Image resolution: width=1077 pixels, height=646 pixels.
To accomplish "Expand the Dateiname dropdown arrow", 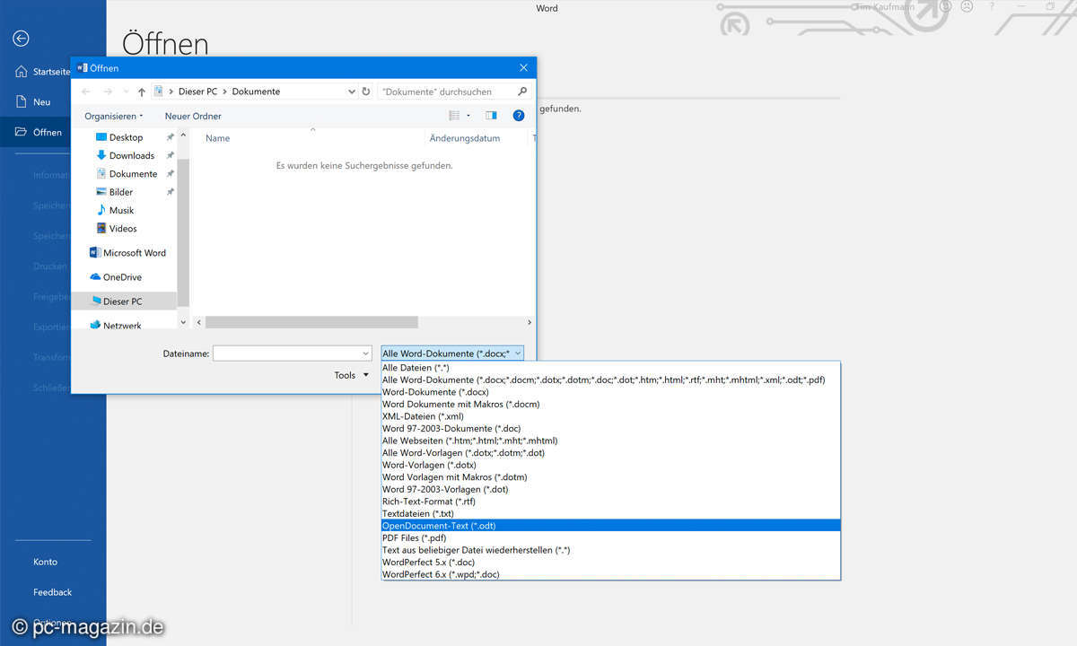I will pos(365,354).
